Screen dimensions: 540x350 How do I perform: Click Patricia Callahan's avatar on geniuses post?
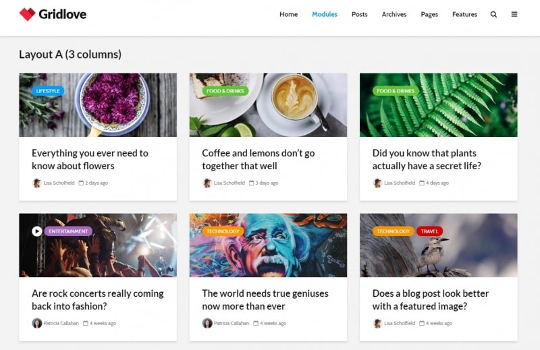click(x=207, y=323)
